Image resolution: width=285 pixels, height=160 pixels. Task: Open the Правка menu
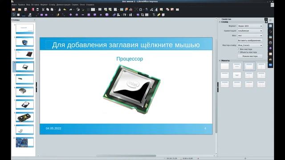coord(21,4)
